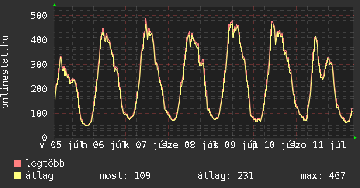
Task: Click the 06 júl date label
Action: pos(107,145)
